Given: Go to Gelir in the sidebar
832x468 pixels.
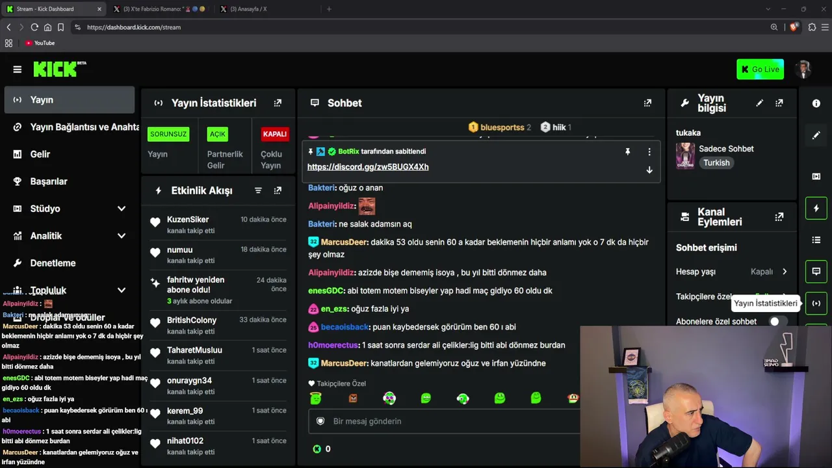Looking at the screenshot, I should coord(70,154).
